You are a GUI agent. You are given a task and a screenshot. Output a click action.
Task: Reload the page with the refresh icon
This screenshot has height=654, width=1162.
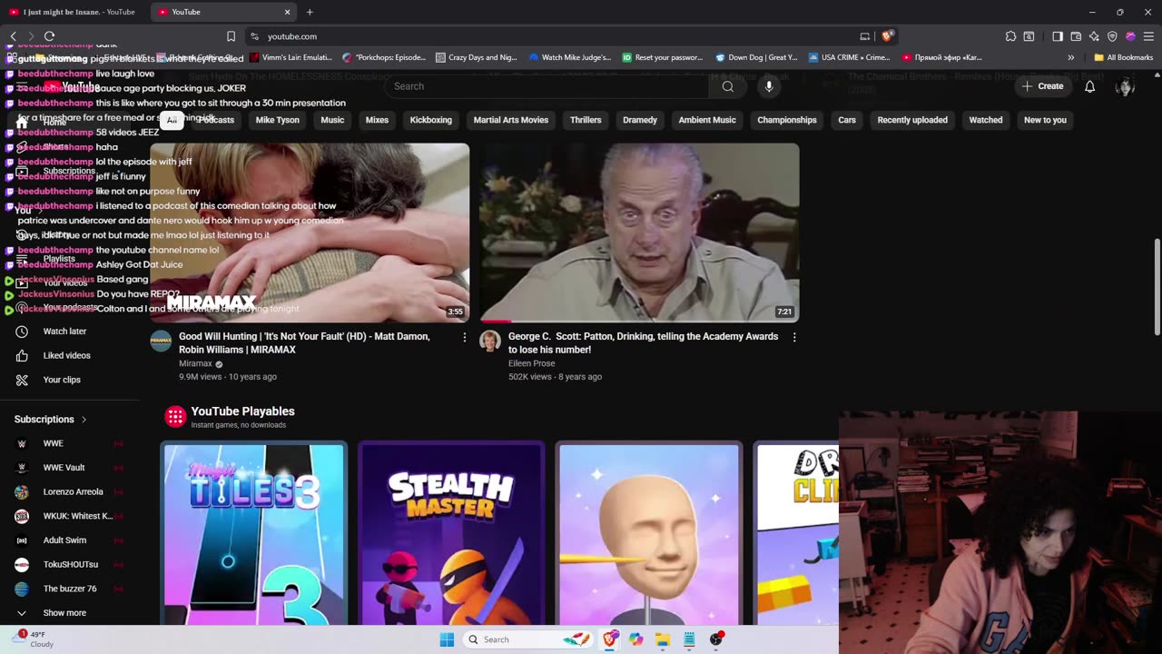(49, 36)
